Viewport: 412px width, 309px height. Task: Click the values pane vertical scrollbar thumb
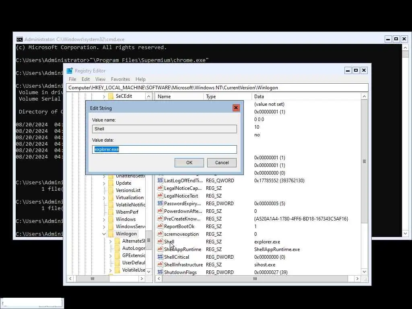(364, 161)
